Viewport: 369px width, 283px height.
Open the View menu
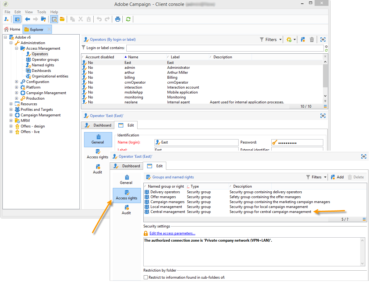click(x=29, y=12)
